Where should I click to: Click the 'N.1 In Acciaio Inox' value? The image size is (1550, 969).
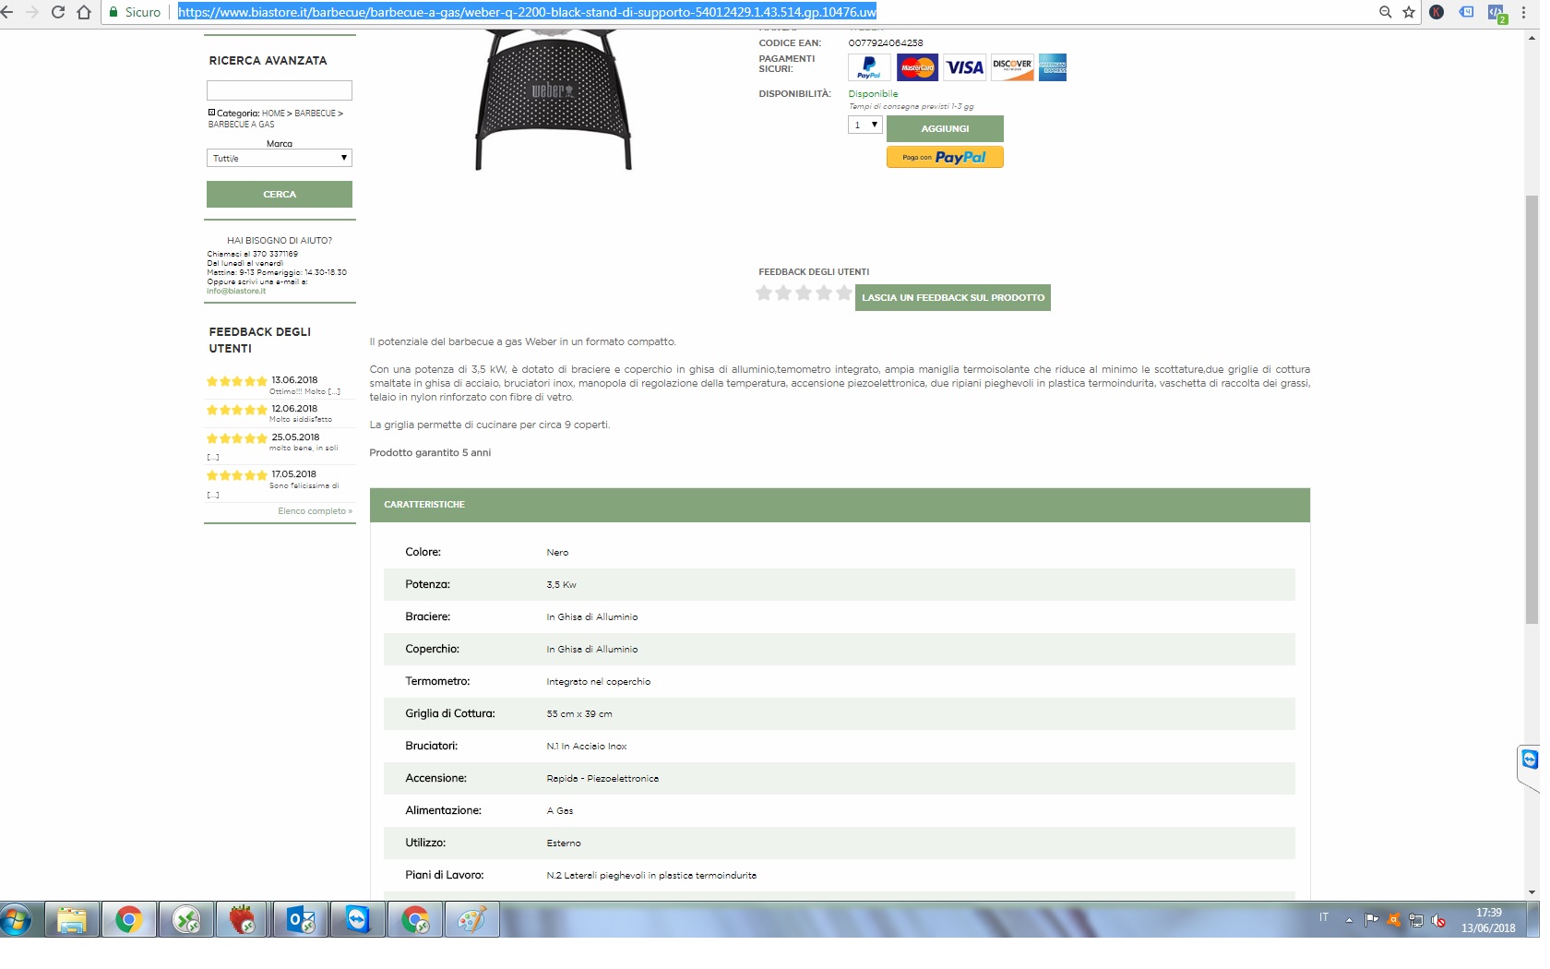(587, 747)
